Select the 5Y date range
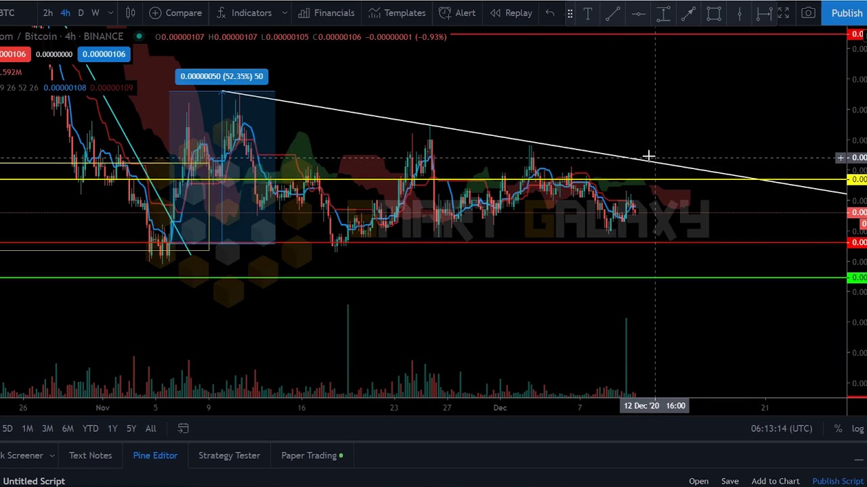The height and width of the screenshot is (487, 867). (131, 428)
